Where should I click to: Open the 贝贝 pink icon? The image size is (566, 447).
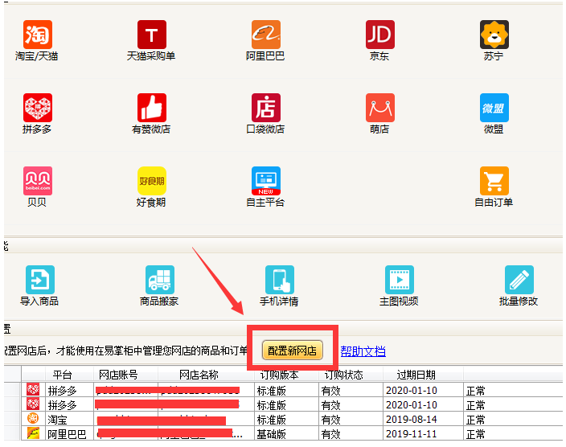click(x=38, y=181)
